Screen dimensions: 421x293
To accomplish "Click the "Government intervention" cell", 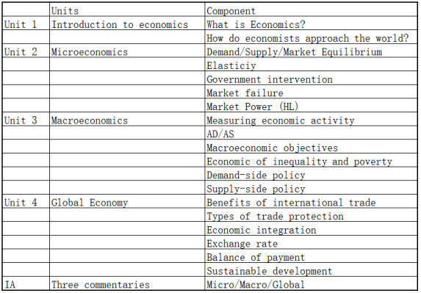I will click(311, 78).
